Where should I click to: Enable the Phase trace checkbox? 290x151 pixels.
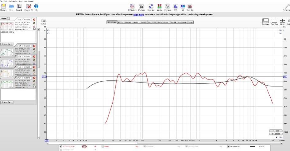click(102, 147)
